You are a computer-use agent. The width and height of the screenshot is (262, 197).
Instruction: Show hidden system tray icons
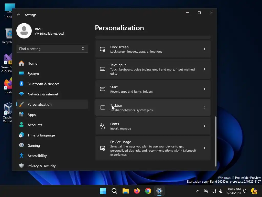tap(198, 191)
